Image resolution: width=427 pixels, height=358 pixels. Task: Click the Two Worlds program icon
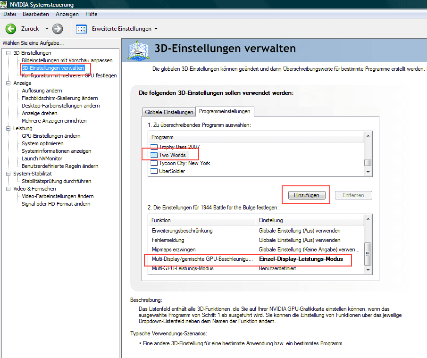coord(154,155)
